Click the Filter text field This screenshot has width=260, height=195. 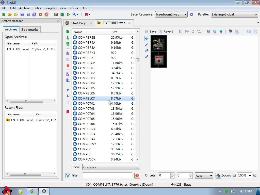(107, 175)
